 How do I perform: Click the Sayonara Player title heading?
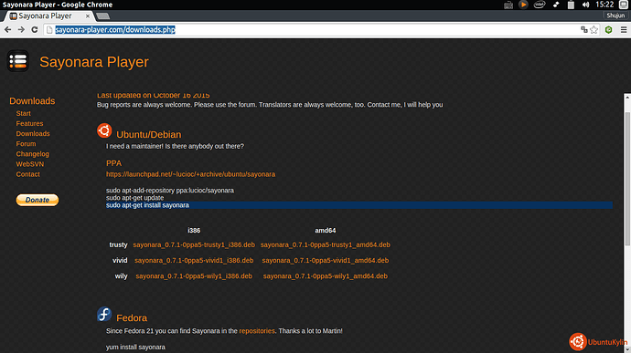(94, 62)
